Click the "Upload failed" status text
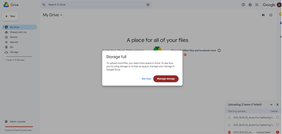 coord(263,132)
